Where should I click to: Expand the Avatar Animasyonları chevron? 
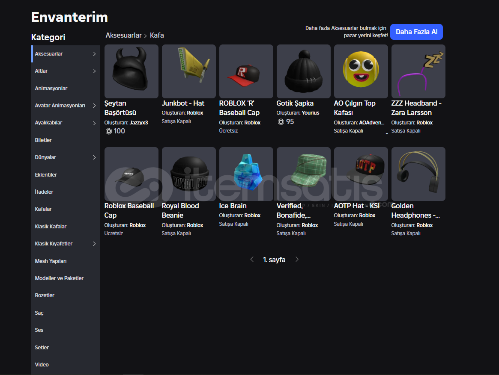[x=94, y=106]
